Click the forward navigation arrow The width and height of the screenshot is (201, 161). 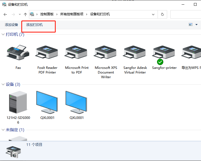pos(13,14)
